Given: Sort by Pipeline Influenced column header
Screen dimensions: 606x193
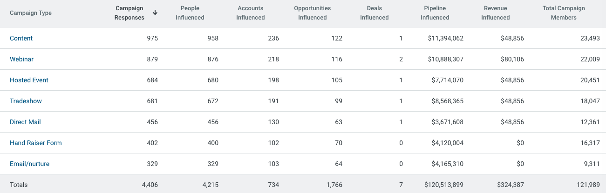Looking at the screenshot, I should pos(435,13).
